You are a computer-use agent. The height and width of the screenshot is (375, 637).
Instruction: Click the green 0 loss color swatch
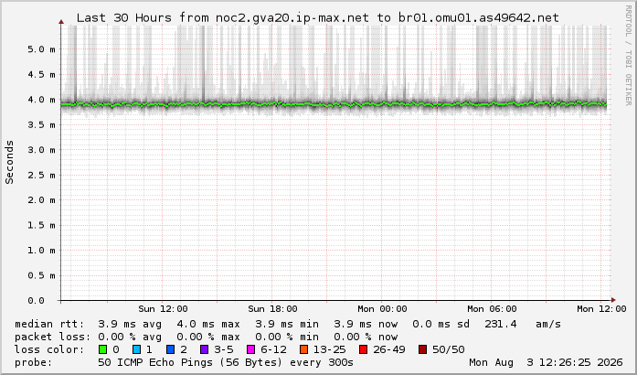(102, 349)
